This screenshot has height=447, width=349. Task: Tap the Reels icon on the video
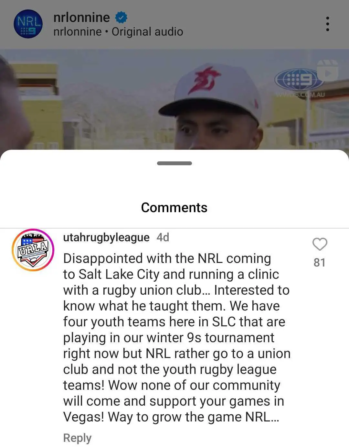click(328, 71)
